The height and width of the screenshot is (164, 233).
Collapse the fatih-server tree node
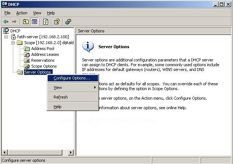click(6, 37)
